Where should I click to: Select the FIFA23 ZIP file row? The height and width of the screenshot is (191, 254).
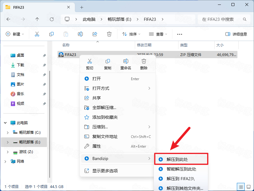(x=147, y=55)
